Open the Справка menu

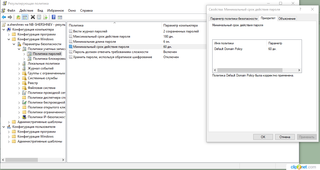(x=86, y=11)
